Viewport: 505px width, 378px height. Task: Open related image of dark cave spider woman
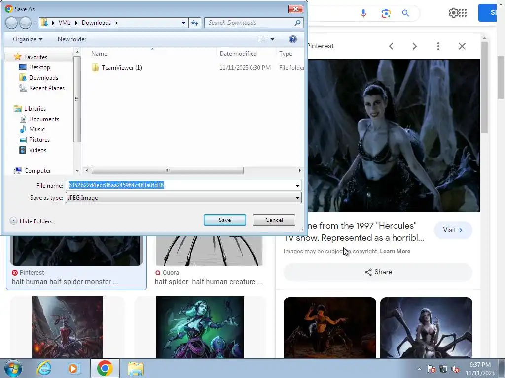(330, 328)
